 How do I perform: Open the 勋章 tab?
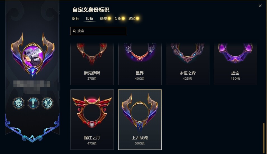point(104,18)
